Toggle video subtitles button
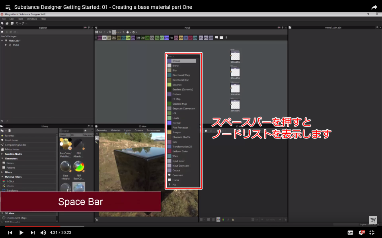 coord(350,233)
